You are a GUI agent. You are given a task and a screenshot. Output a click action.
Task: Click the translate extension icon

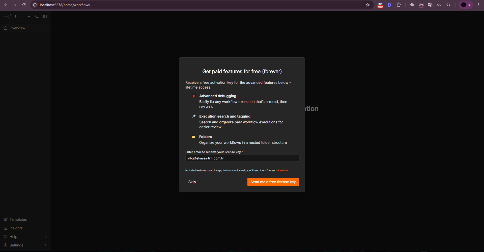point(430,5)
